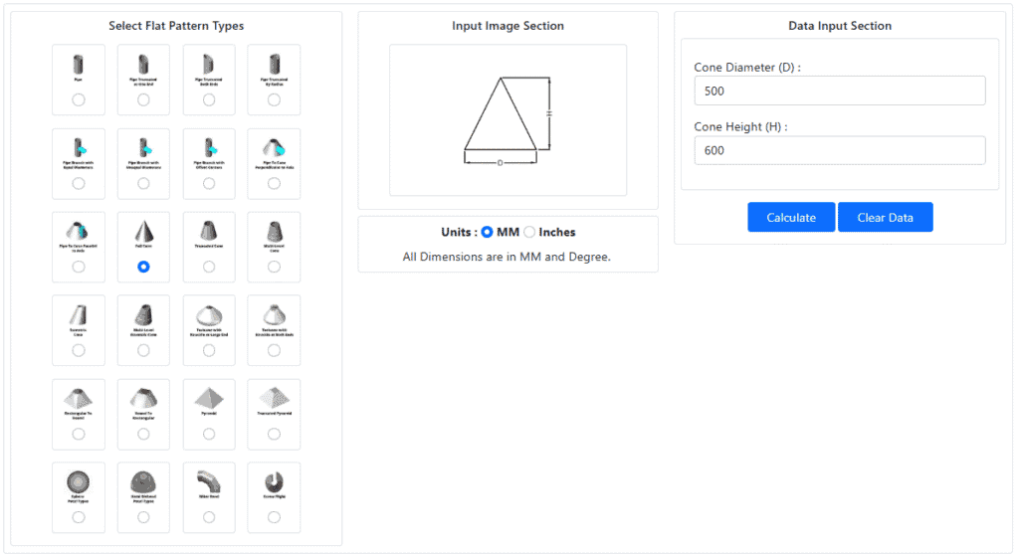Click the Tori cone Knuckle at Large End icon
Screen dimensions: 1019x558
(x=209, y=315)
